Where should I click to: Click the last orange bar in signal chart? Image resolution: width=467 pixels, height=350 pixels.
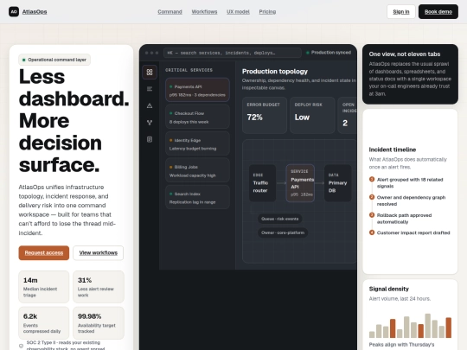[x=448, y=328]
